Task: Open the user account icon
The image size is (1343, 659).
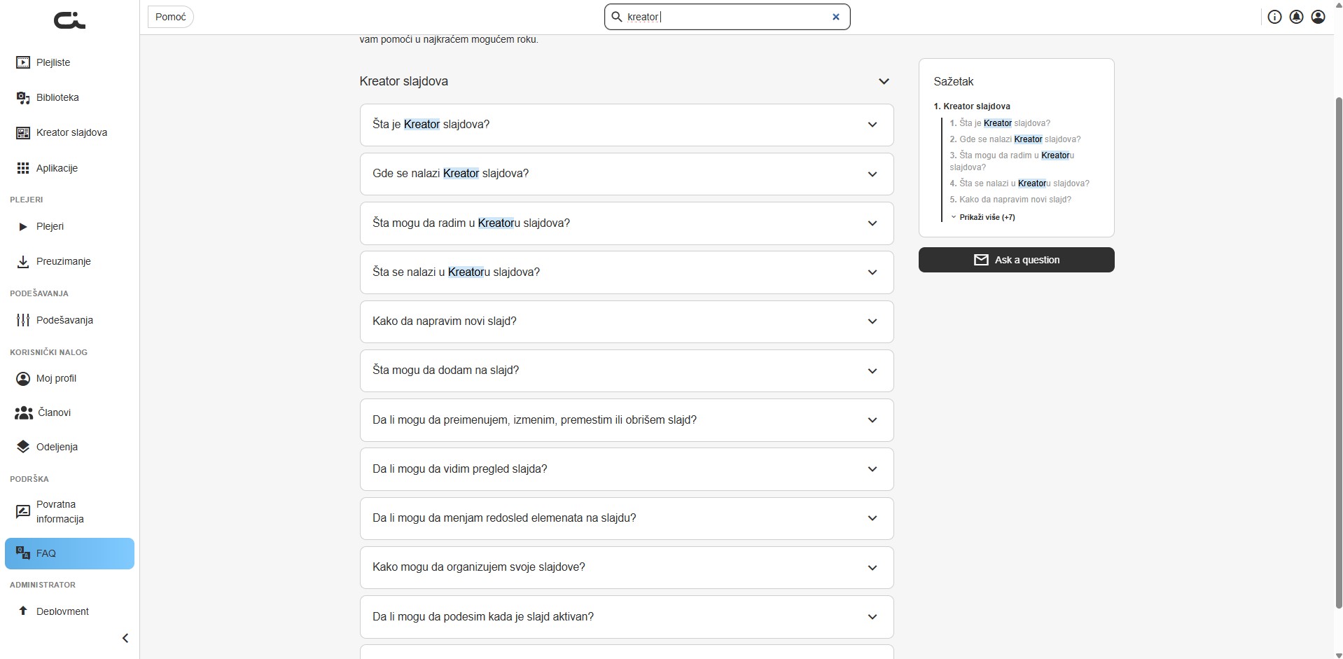Action: click(1318, 17)
